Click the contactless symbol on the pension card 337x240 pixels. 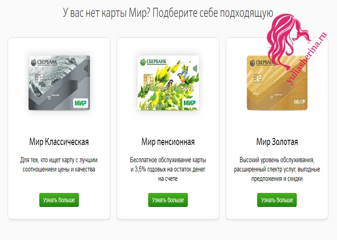(195, 69)
